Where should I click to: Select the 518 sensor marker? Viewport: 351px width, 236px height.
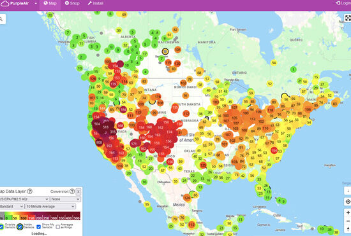[x=106, y=127]
